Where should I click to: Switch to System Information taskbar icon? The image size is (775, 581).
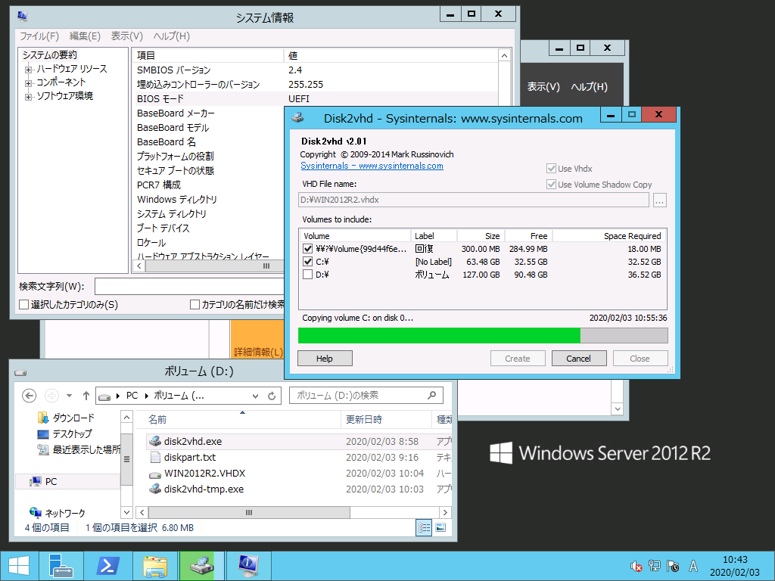(248, 566)
